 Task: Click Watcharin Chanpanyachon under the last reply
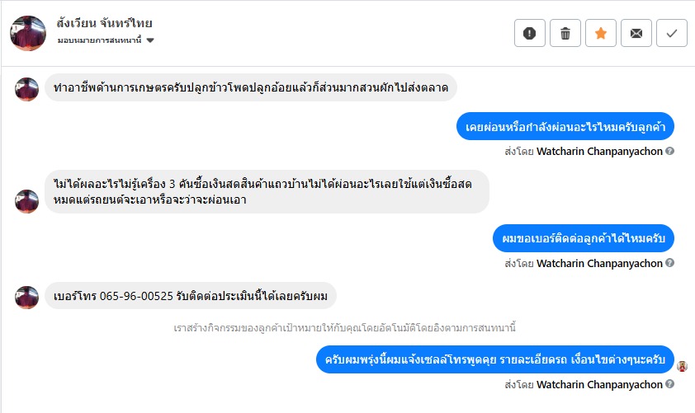point(599,384)
